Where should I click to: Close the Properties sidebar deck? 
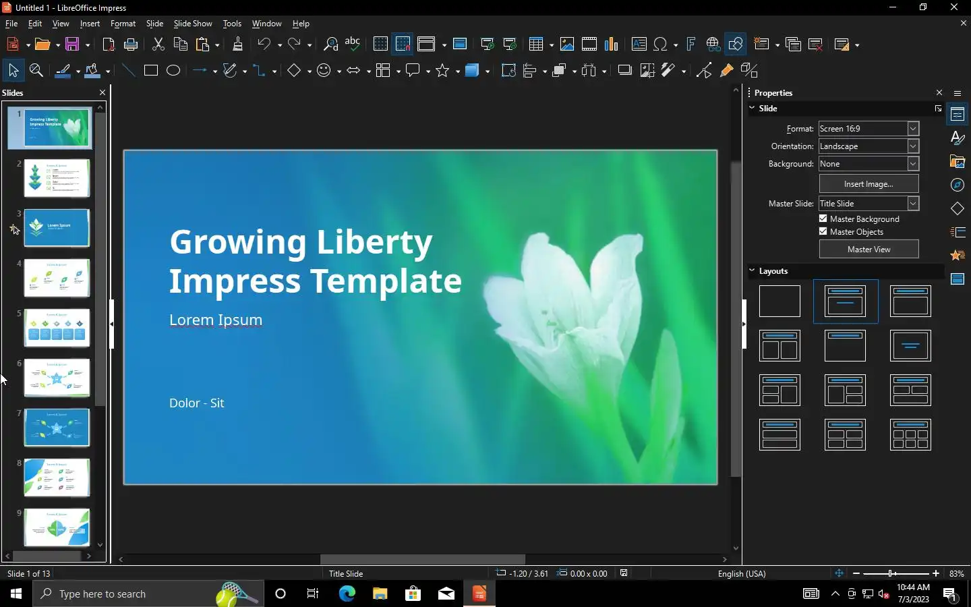[x=939, y=92]
